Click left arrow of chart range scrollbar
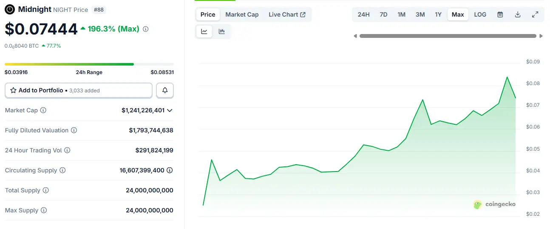This screenshot has height=229, width=550. tap(355, 36)
